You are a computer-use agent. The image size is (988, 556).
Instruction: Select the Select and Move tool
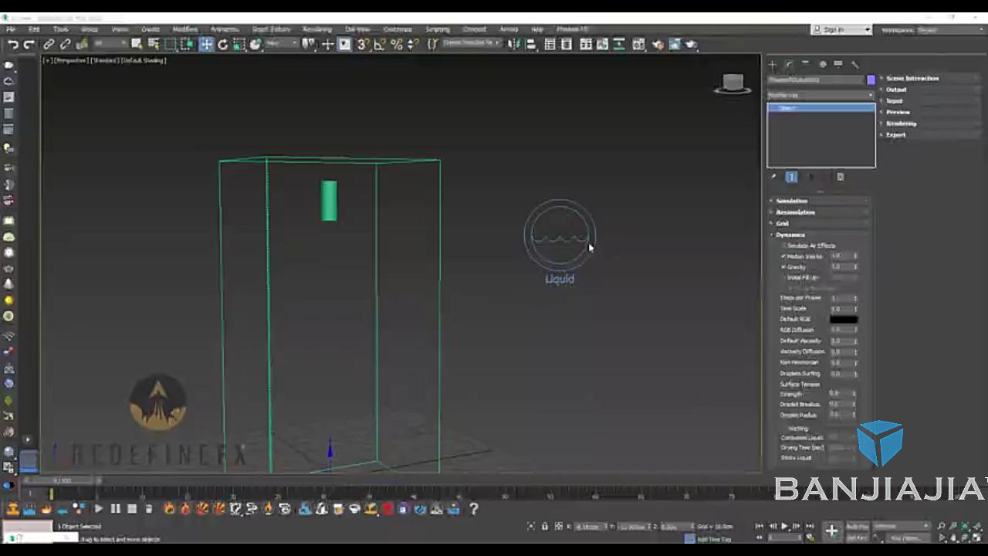[x=206, y=44]
